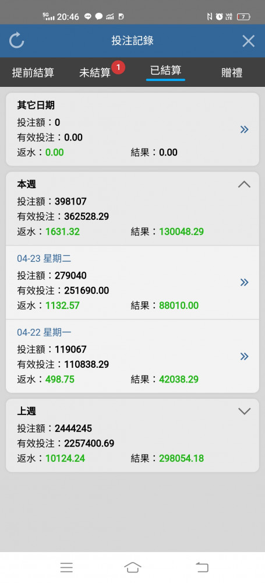Switch to the 提前結算 tab
265x583 pixels.
click(33, 72)
